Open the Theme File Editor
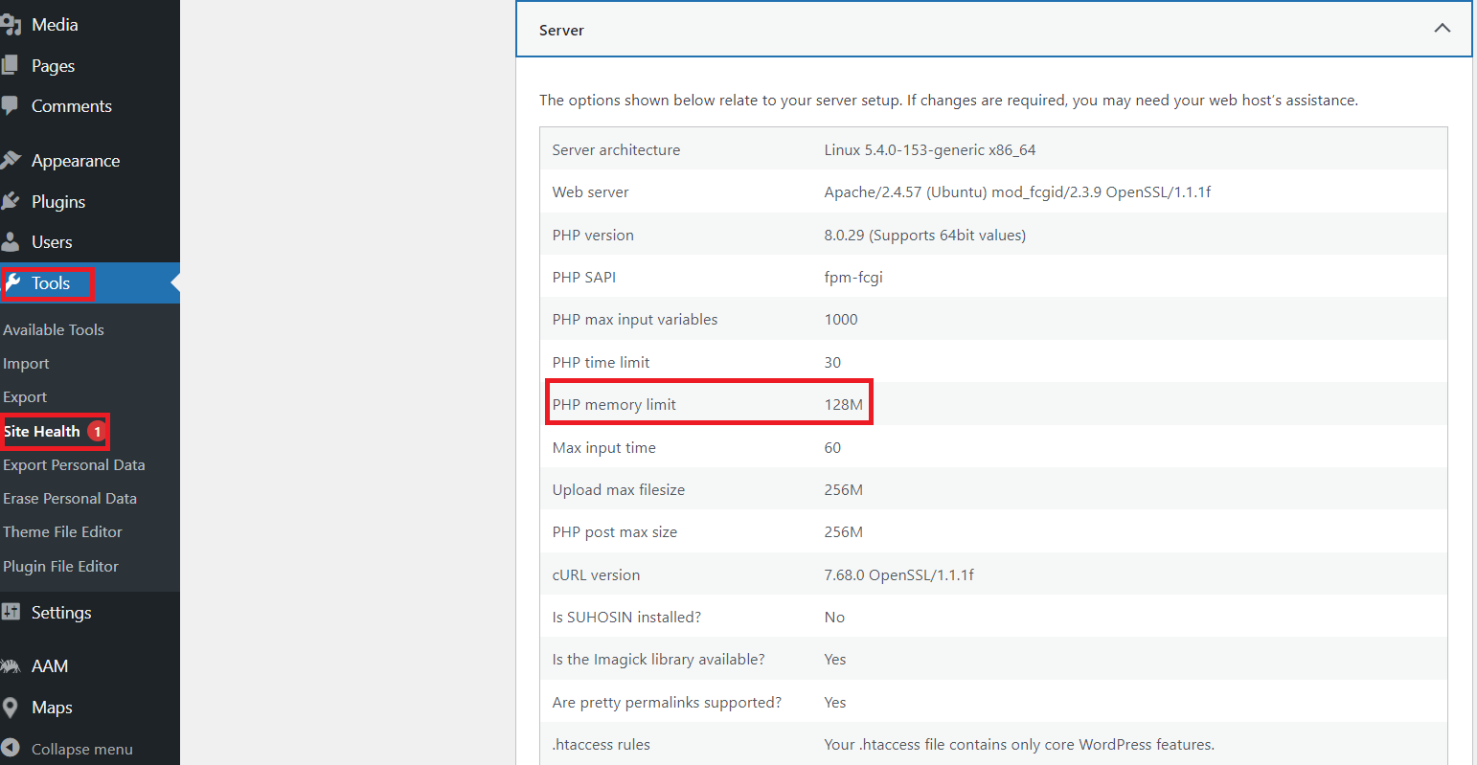 coord(62,532)
